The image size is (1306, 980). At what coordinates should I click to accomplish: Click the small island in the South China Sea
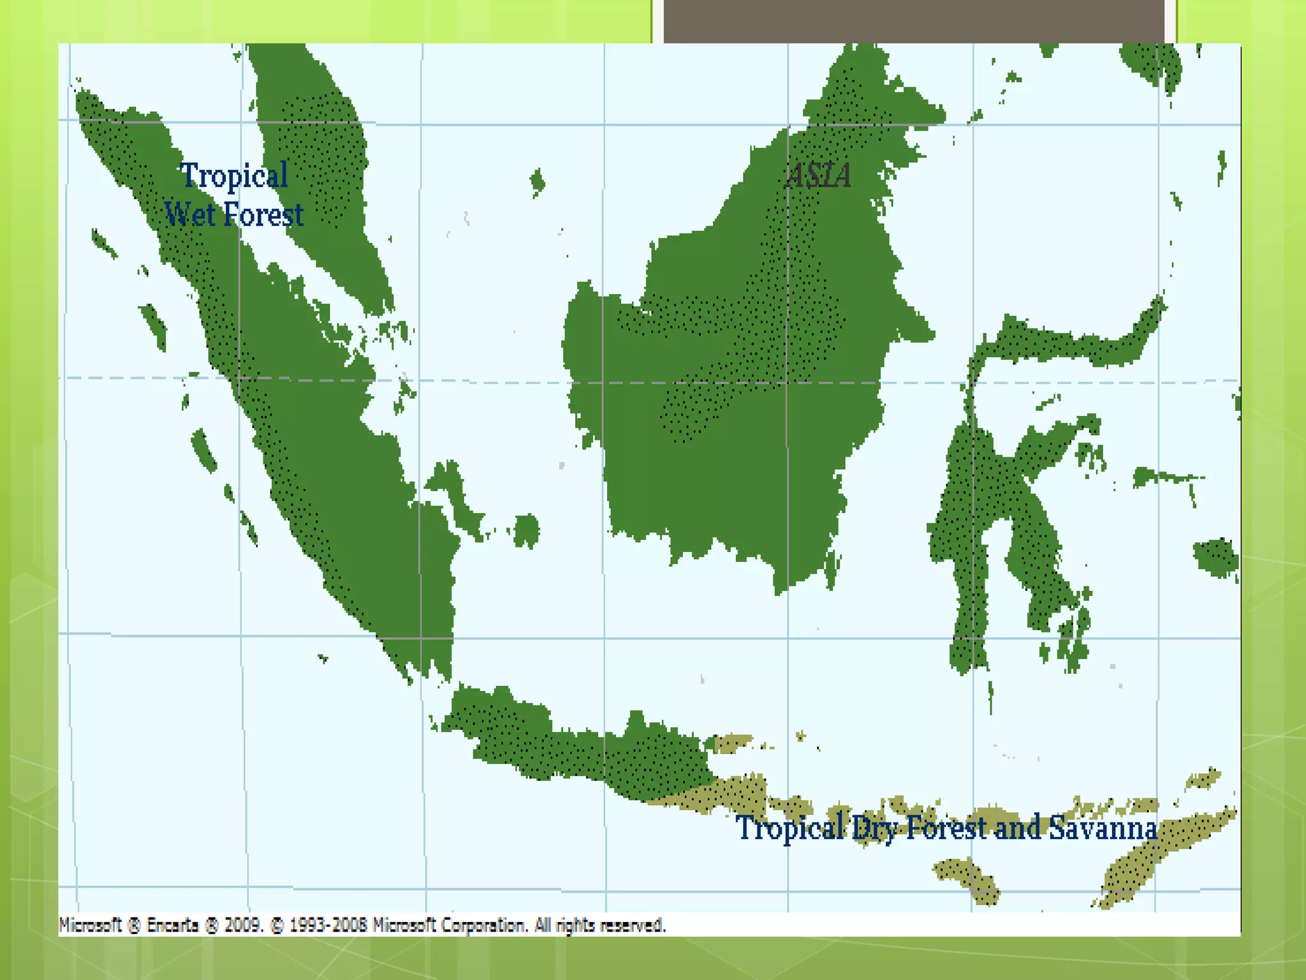tap(538, 182)
